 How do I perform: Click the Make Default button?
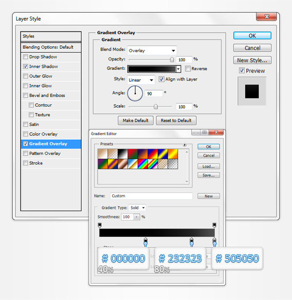coord(135,120)
